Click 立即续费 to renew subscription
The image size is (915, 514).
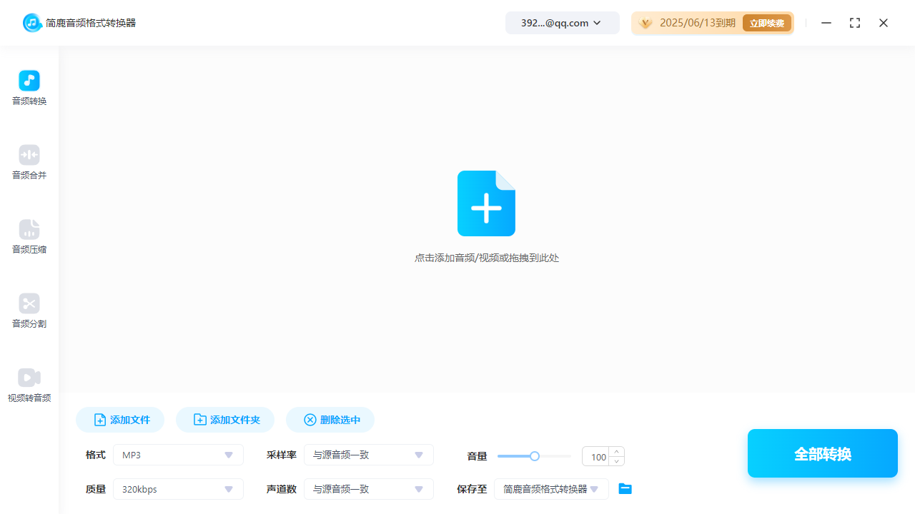[x=766, y=22]
